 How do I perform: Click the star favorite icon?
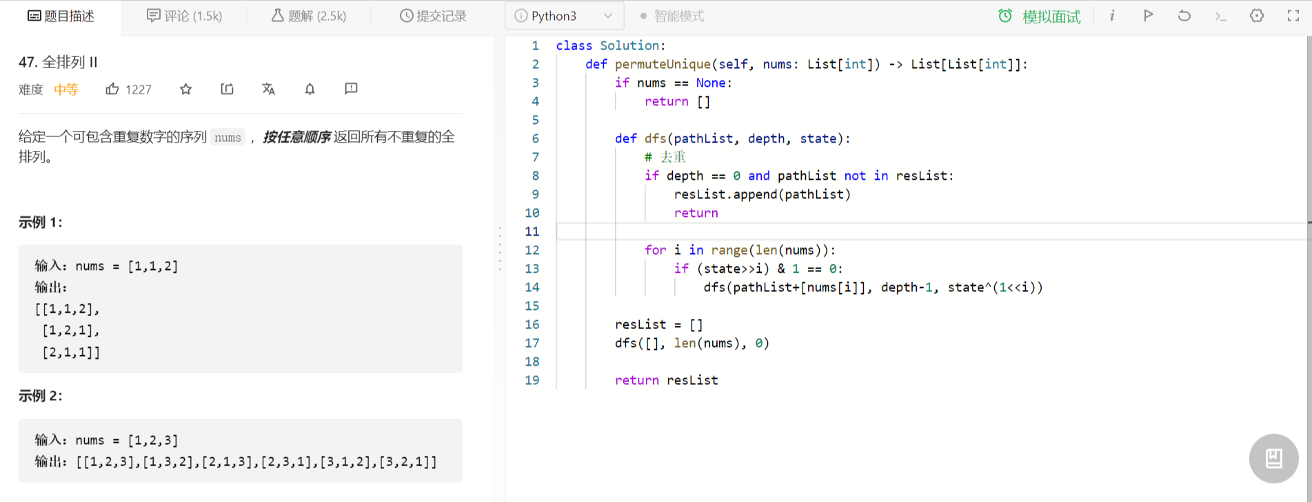[x=185, y=89]
